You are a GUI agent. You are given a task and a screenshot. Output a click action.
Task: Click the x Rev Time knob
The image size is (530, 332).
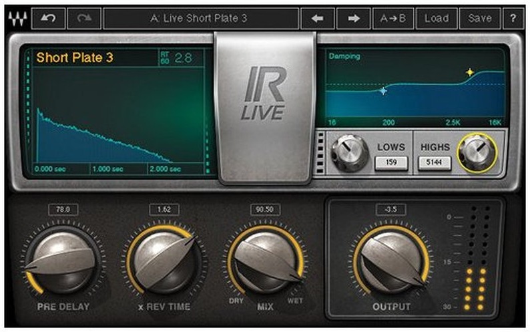click(164, 261)
